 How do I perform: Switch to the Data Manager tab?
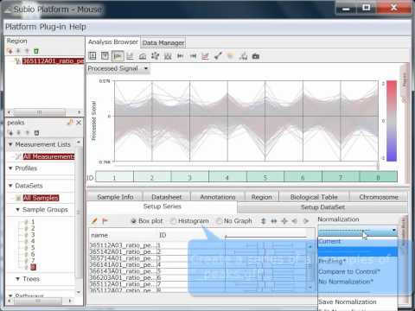[163, 43]
